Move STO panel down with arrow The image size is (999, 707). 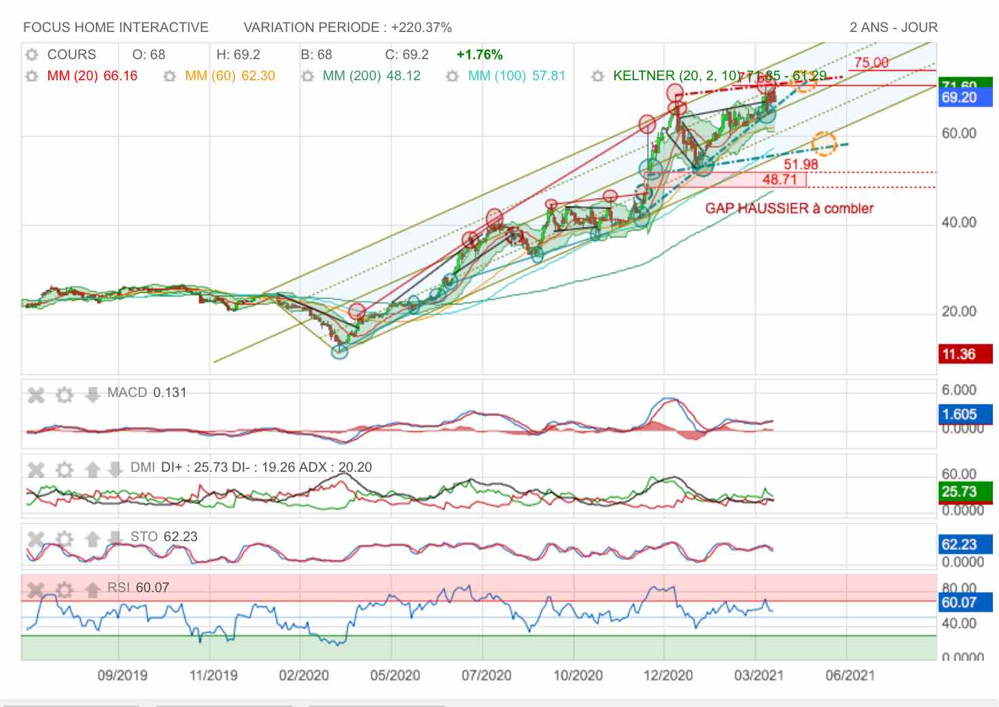tap(115, 539)
